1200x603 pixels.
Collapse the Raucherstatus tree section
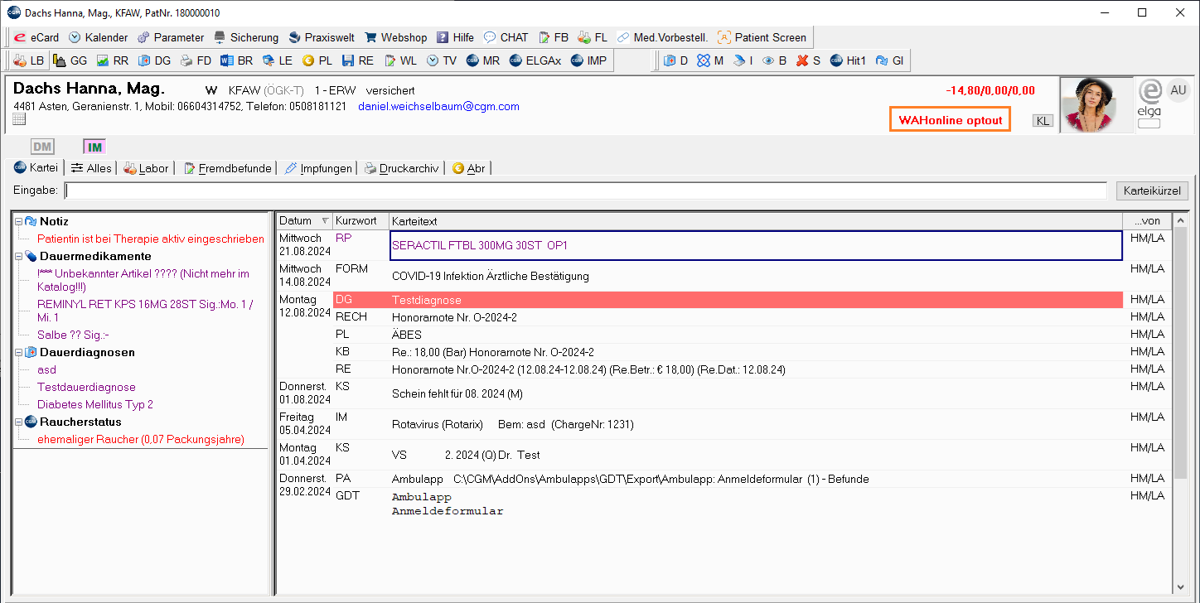click(x=19, y=422)
